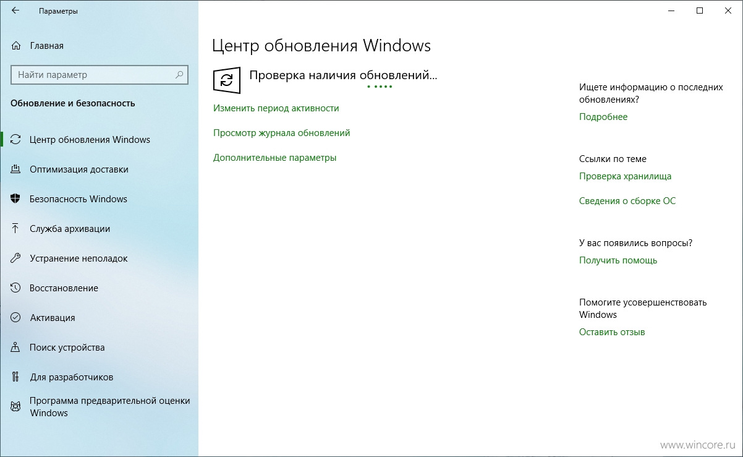
Task: Click the Подробнее link
Action: pos(603,117)
